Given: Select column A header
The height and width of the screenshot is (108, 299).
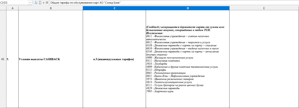Looking at the screenshot, I should 12,8.
